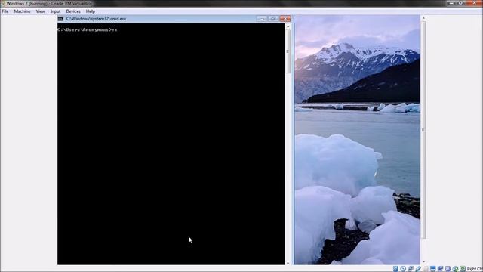Click the Right Ctrl host key label

point(475,269)
